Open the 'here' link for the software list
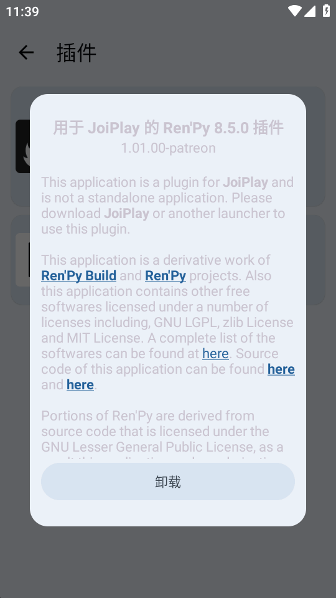This screenshot has width=336, height=598. 215,354
